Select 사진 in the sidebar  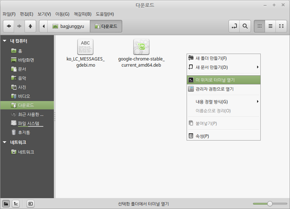(x=27, y=87)
